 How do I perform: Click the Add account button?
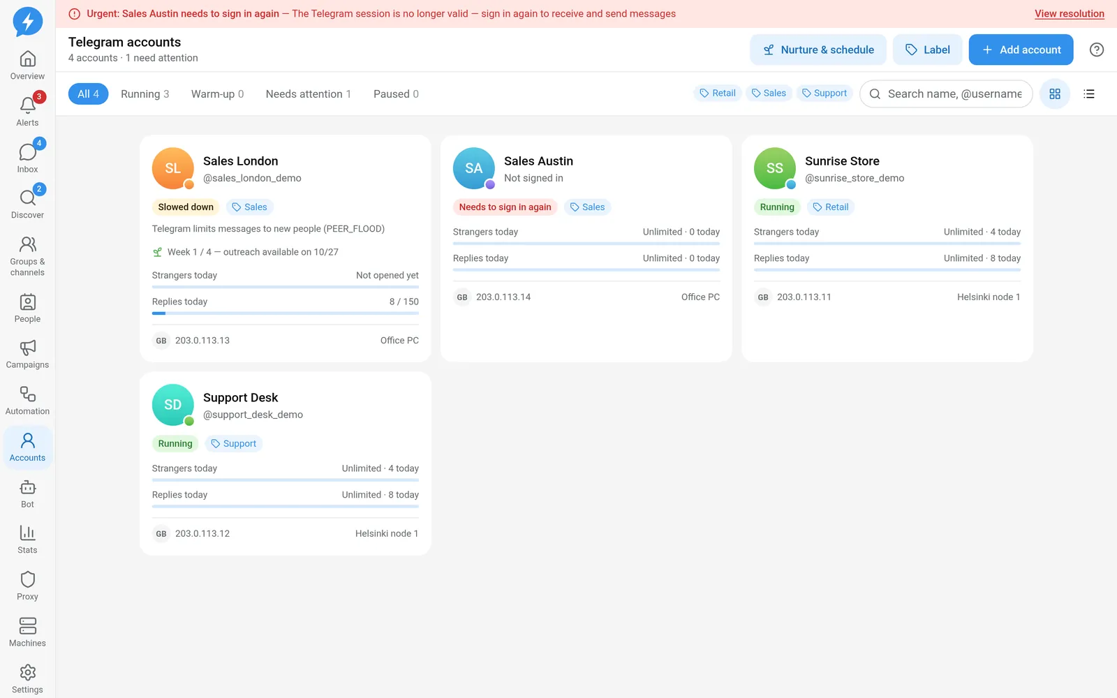coord(1021,50)
